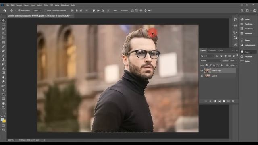
Task: Click the foreground color swatch
Action: click(2, 120)
